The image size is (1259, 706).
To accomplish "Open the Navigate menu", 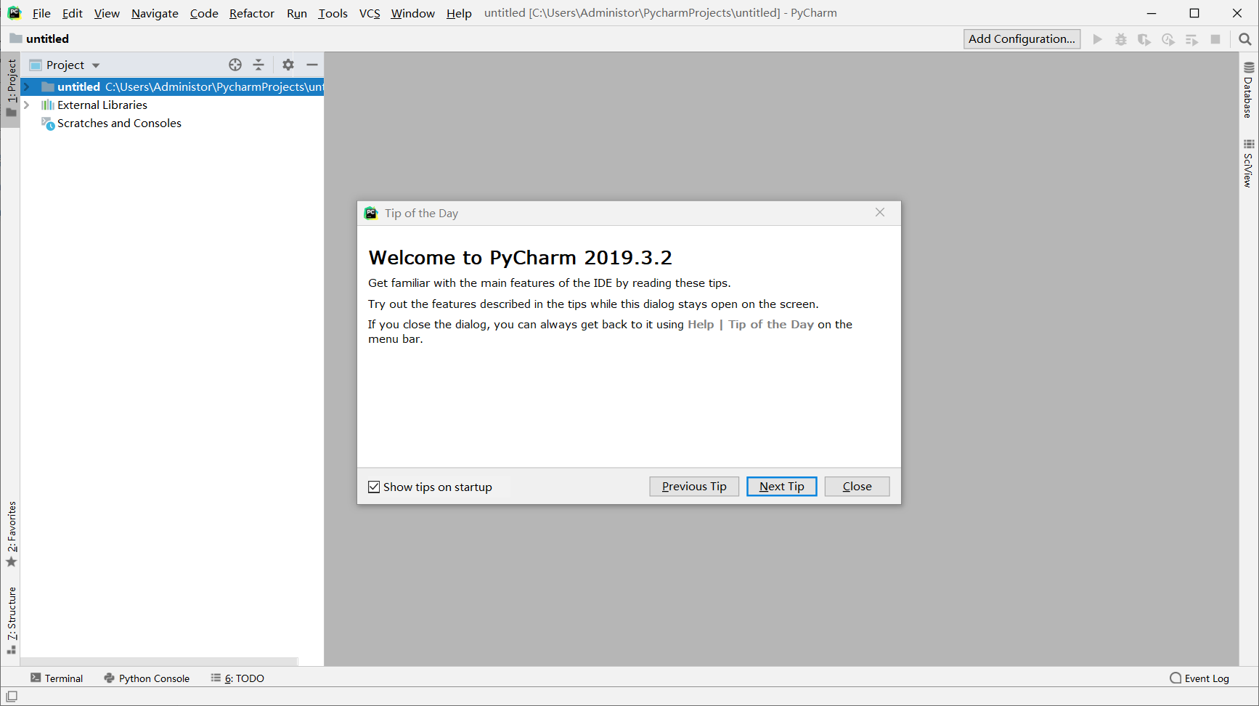I will point(155,13).
